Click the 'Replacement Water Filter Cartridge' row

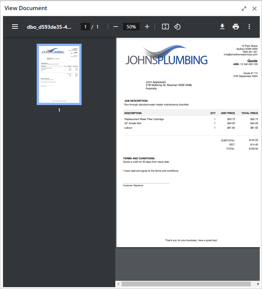click(191, 119)
